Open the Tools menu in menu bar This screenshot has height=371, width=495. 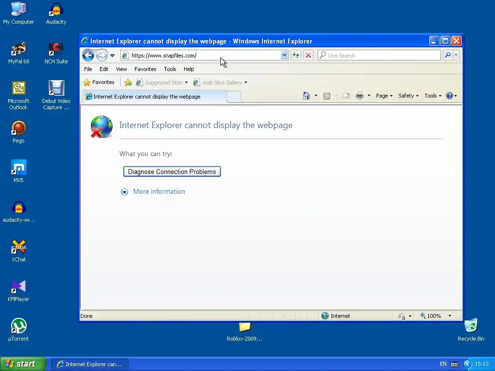[x=170, y=69]
